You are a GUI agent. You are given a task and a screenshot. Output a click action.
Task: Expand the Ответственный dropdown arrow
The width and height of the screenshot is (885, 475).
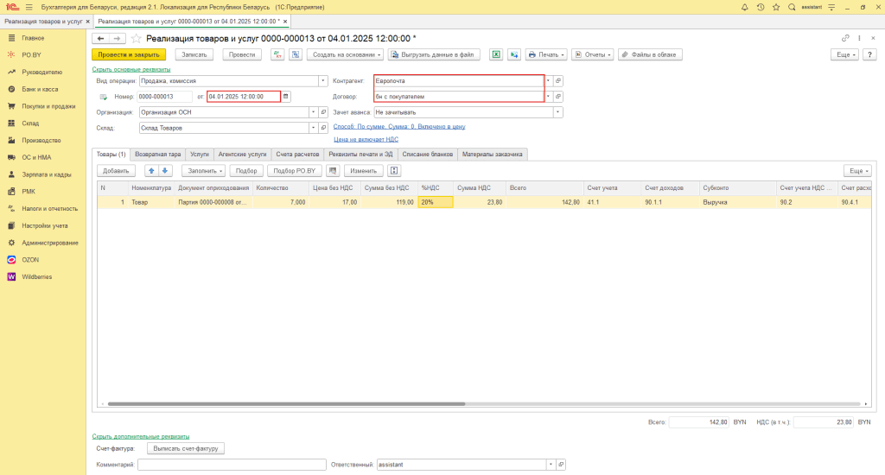[551, 465]
